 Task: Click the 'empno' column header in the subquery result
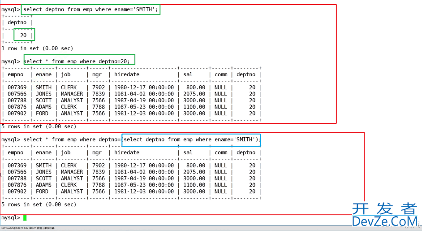click(x=15, y=153)
